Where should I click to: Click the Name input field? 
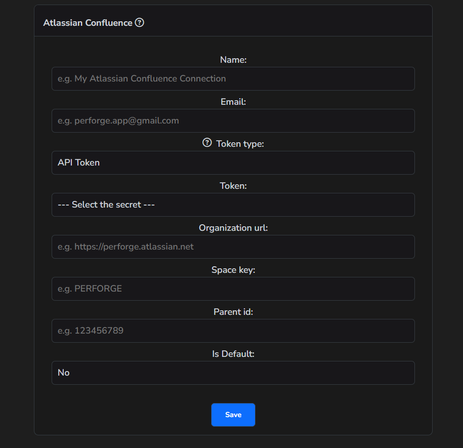point(233,78)
